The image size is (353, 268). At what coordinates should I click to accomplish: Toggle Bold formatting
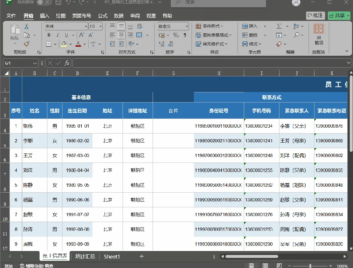[49, 35]
